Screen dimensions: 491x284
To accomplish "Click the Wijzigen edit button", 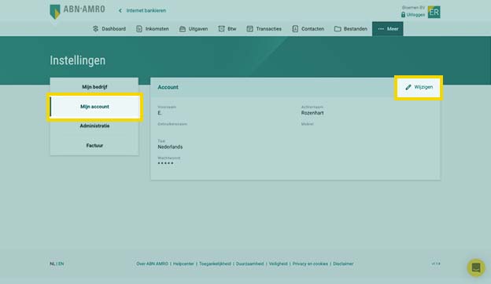I will (x=419, y=87).
